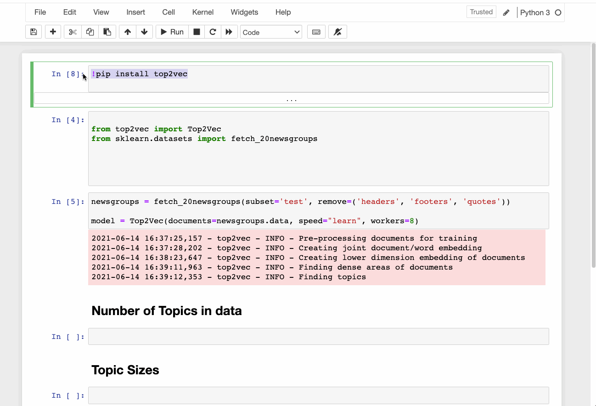Move selected cell up with arrow icon
Image resolution: width=596 pixels, height=406 pixels.
128,32
